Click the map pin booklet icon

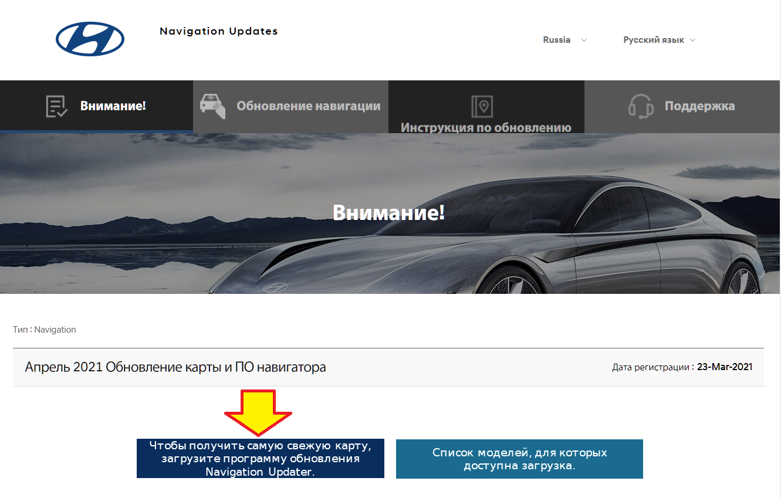[x=482, y=106]
